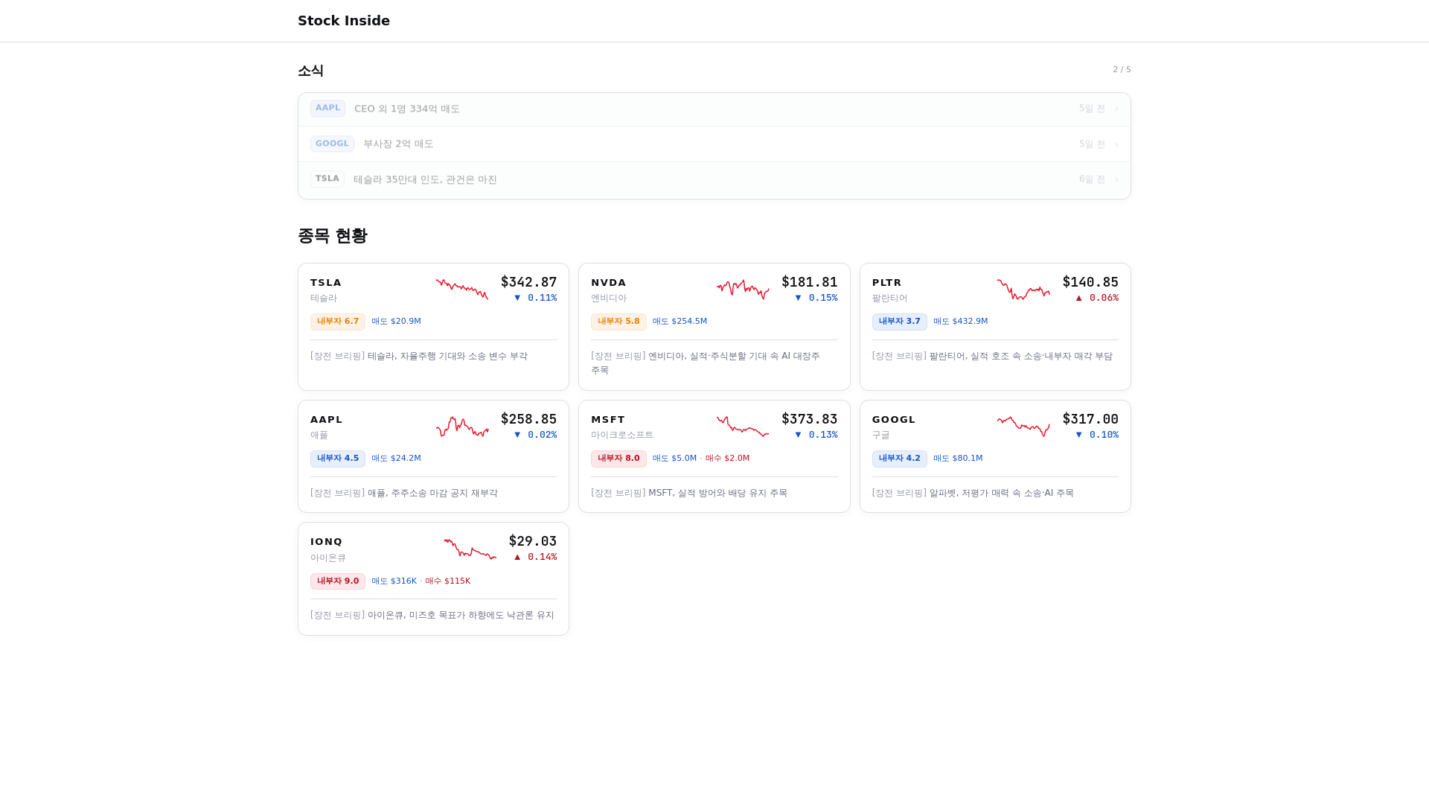The image size is (1429, 804).
Task: Open the NVDA sparkline chart
Action: pyautogui.click(x=743, y=289)
